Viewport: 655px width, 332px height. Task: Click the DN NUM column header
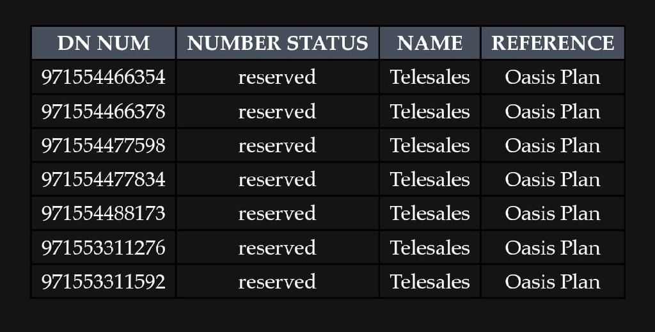(x=103, y=43)
